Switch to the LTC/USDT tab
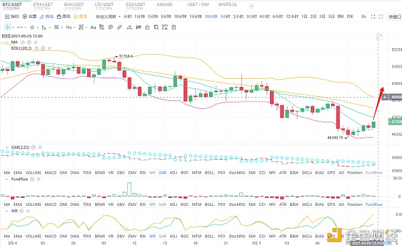This screenshot has width=402, height=246. point(104,6)
